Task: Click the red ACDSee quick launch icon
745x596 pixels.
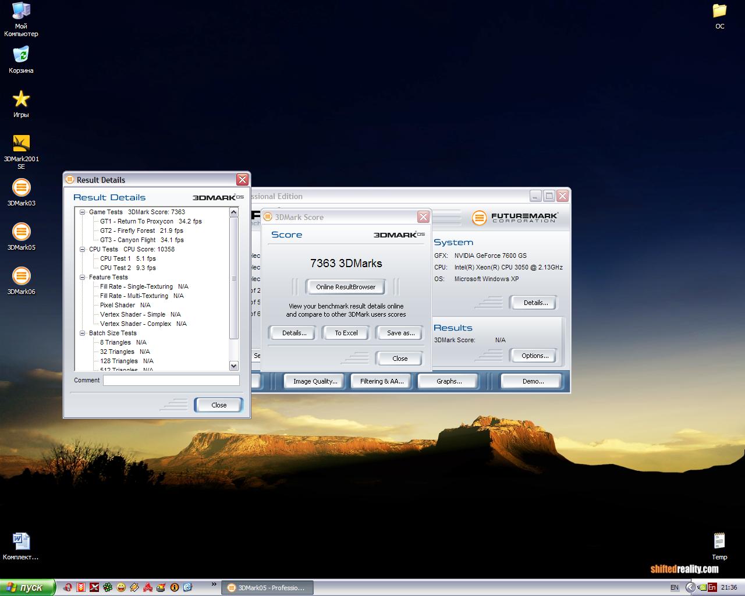Action: point(148,587)
